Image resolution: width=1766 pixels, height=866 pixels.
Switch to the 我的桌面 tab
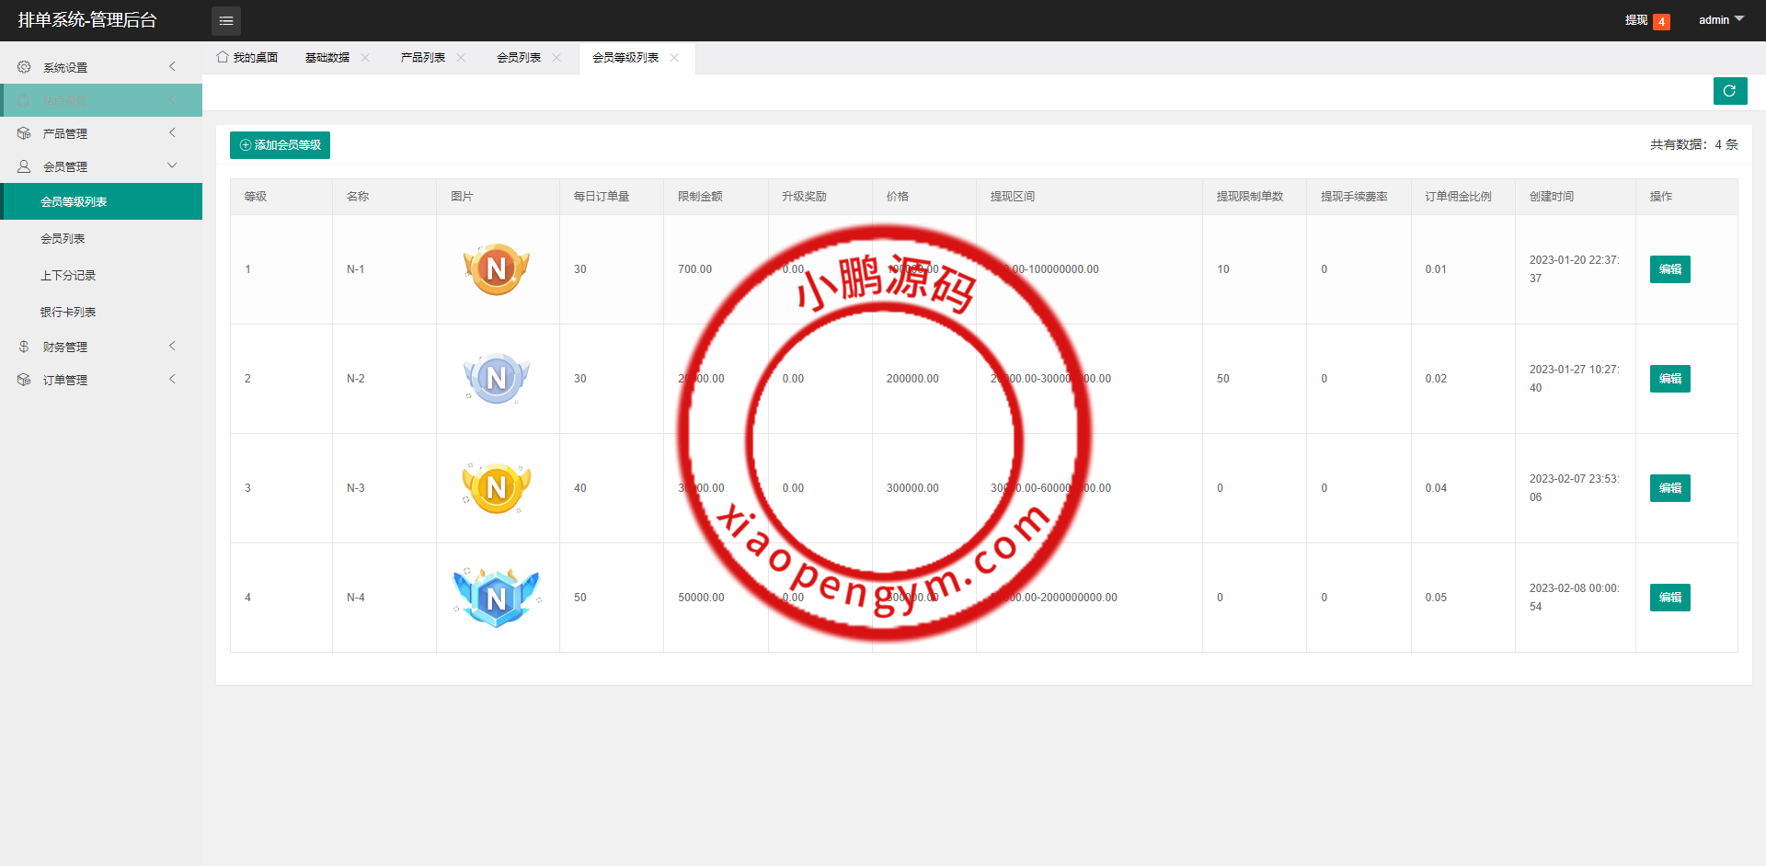coord(247,58)
